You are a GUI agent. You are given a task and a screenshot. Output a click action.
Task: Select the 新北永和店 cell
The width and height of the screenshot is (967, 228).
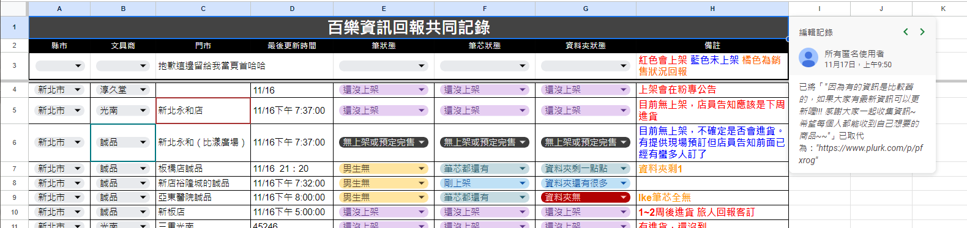[203, 111]
